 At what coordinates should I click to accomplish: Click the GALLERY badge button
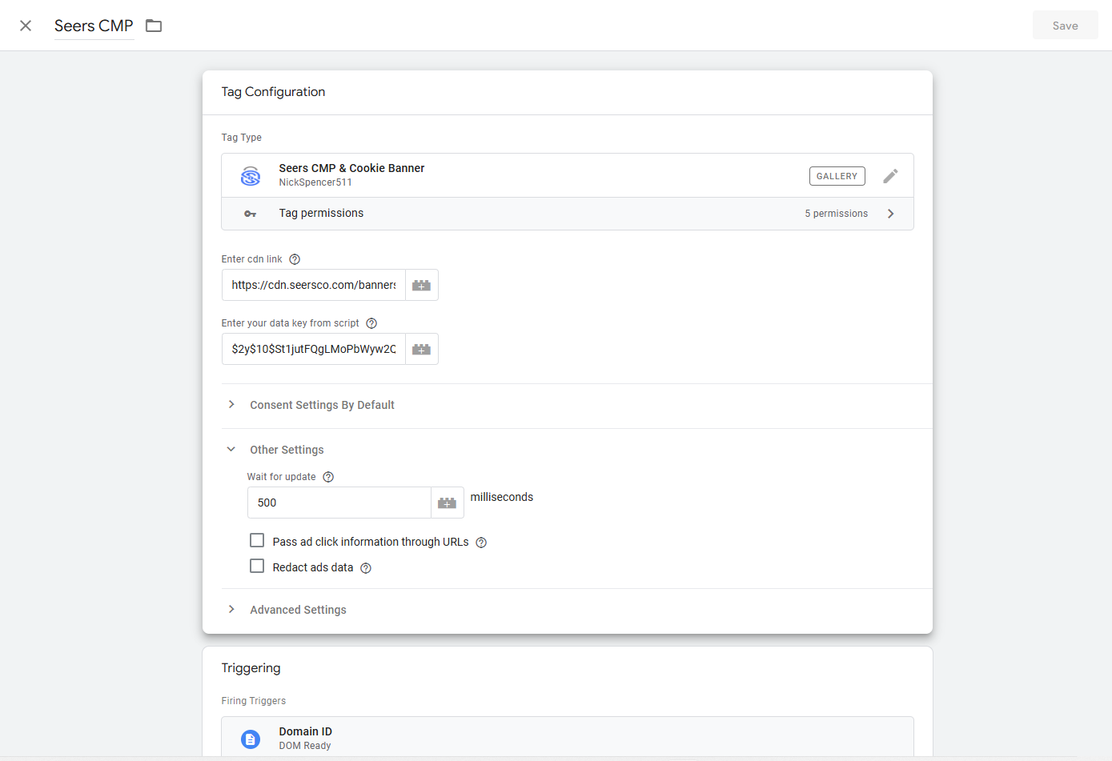click(x=837, y=176)
